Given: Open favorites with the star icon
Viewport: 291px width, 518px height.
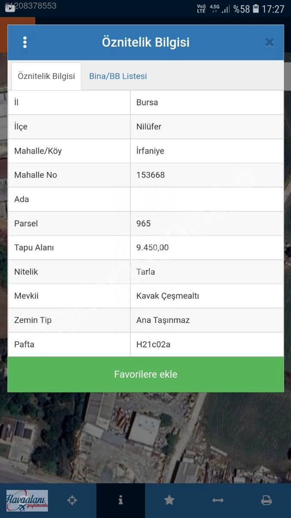Looking at the screenshot, I should pyautogui.click(x=169, y=500).
